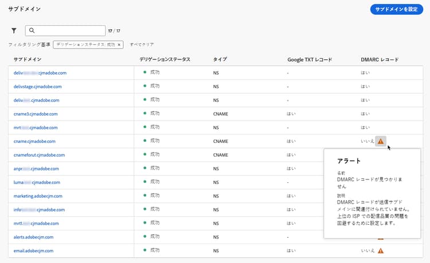Focus the subdomain search field
430x263 pixels.
pos(69,30)
